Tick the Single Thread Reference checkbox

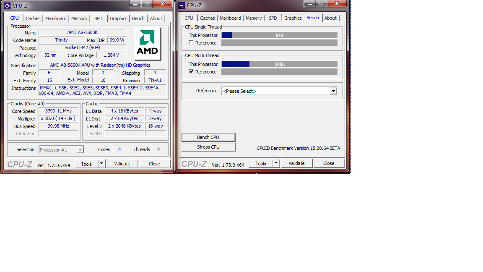coord(191,42)
